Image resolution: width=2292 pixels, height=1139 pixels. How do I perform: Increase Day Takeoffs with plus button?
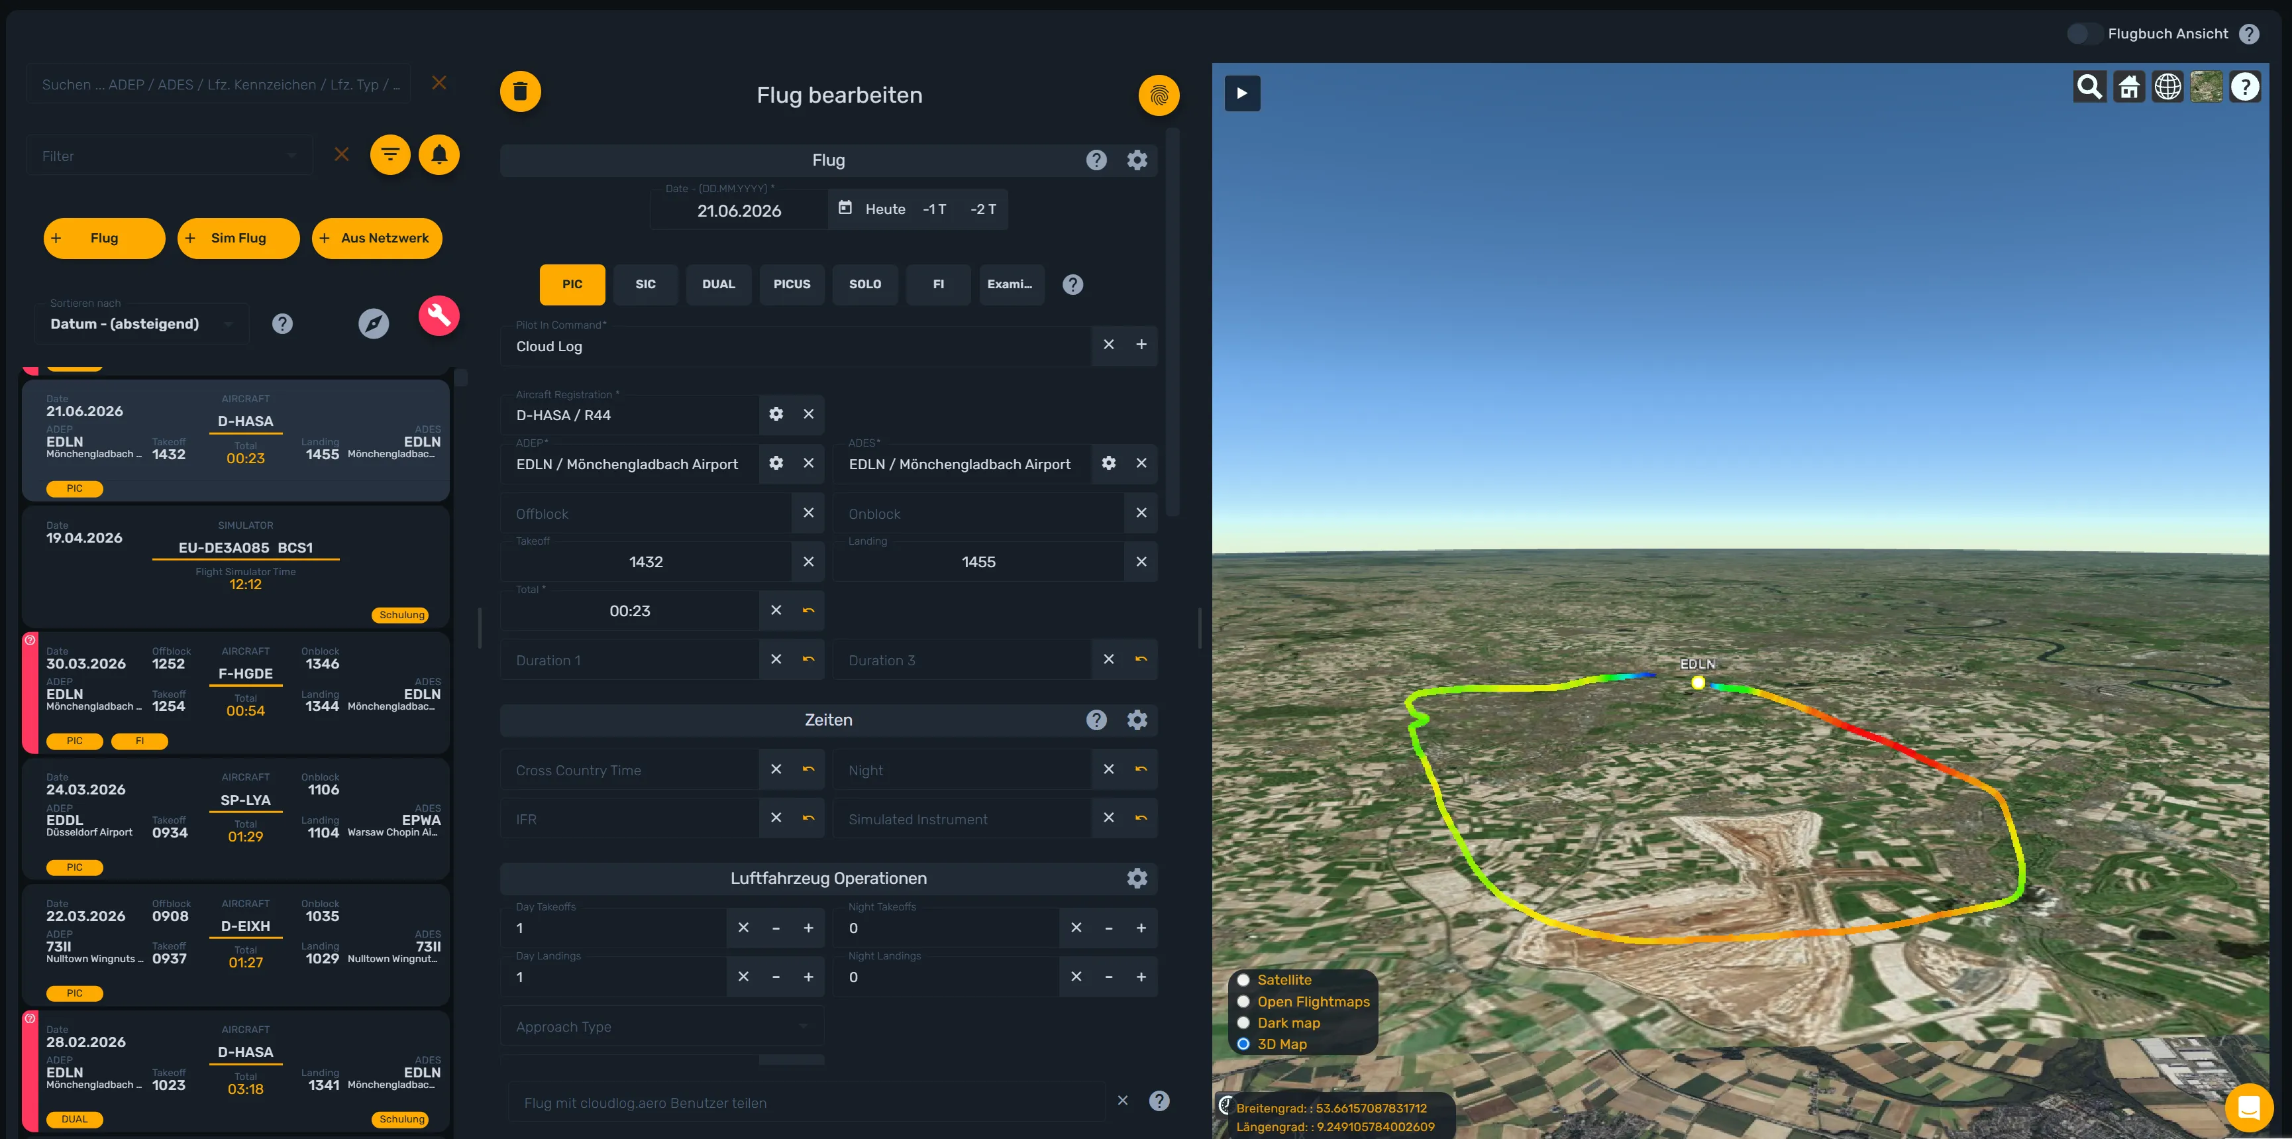coord(808,928)
